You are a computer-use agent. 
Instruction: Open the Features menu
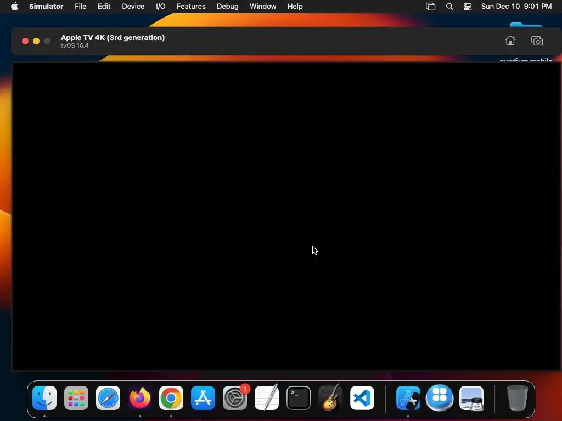coord(191,6)
